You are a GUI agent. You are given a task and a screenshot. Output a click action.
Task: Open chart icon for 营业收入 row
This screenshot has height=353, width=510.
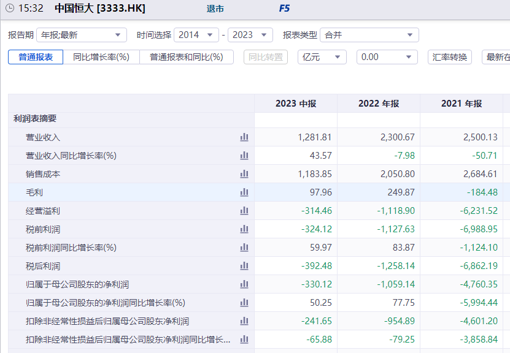tap(244, 137)
